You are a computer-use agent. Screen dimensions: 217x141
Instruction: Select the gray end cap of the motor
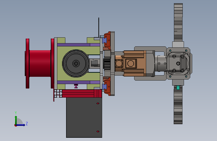tap(150, 63)
